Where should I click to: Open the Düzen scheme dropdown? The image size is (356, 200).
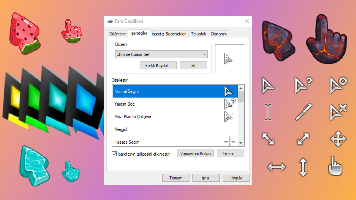[x=161, y=54]
